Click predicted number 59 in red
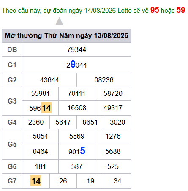This screenshot has height=191, width=188. pyautogui.click(x=181, y=10)
